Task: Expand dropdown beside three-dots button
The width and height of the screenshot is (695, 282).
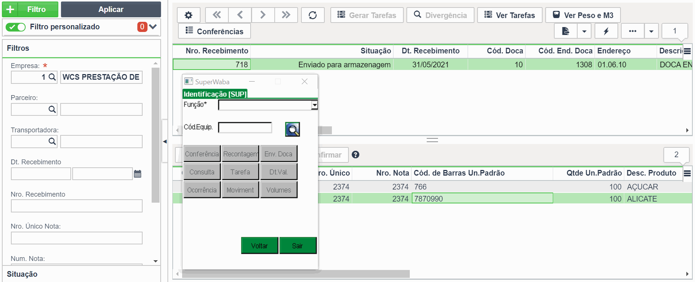Action: point(651,31)
